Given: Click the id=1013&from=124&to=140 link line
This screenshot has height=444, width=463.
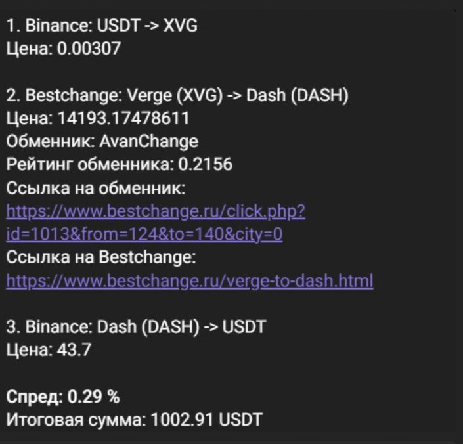Looking at the screenshot, I should pos(144,234).
